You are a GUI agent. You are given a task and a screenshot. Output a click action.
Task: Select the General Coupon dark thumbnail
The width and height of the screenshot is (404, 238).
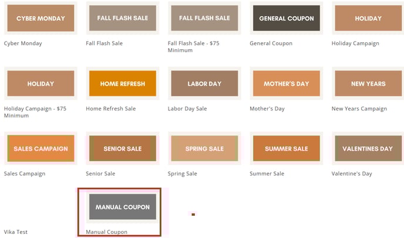click(286, 18)
